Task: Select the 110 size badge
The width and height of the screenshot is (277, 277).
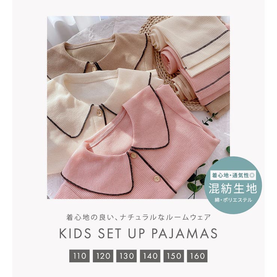Action: (x=79, y=256)
